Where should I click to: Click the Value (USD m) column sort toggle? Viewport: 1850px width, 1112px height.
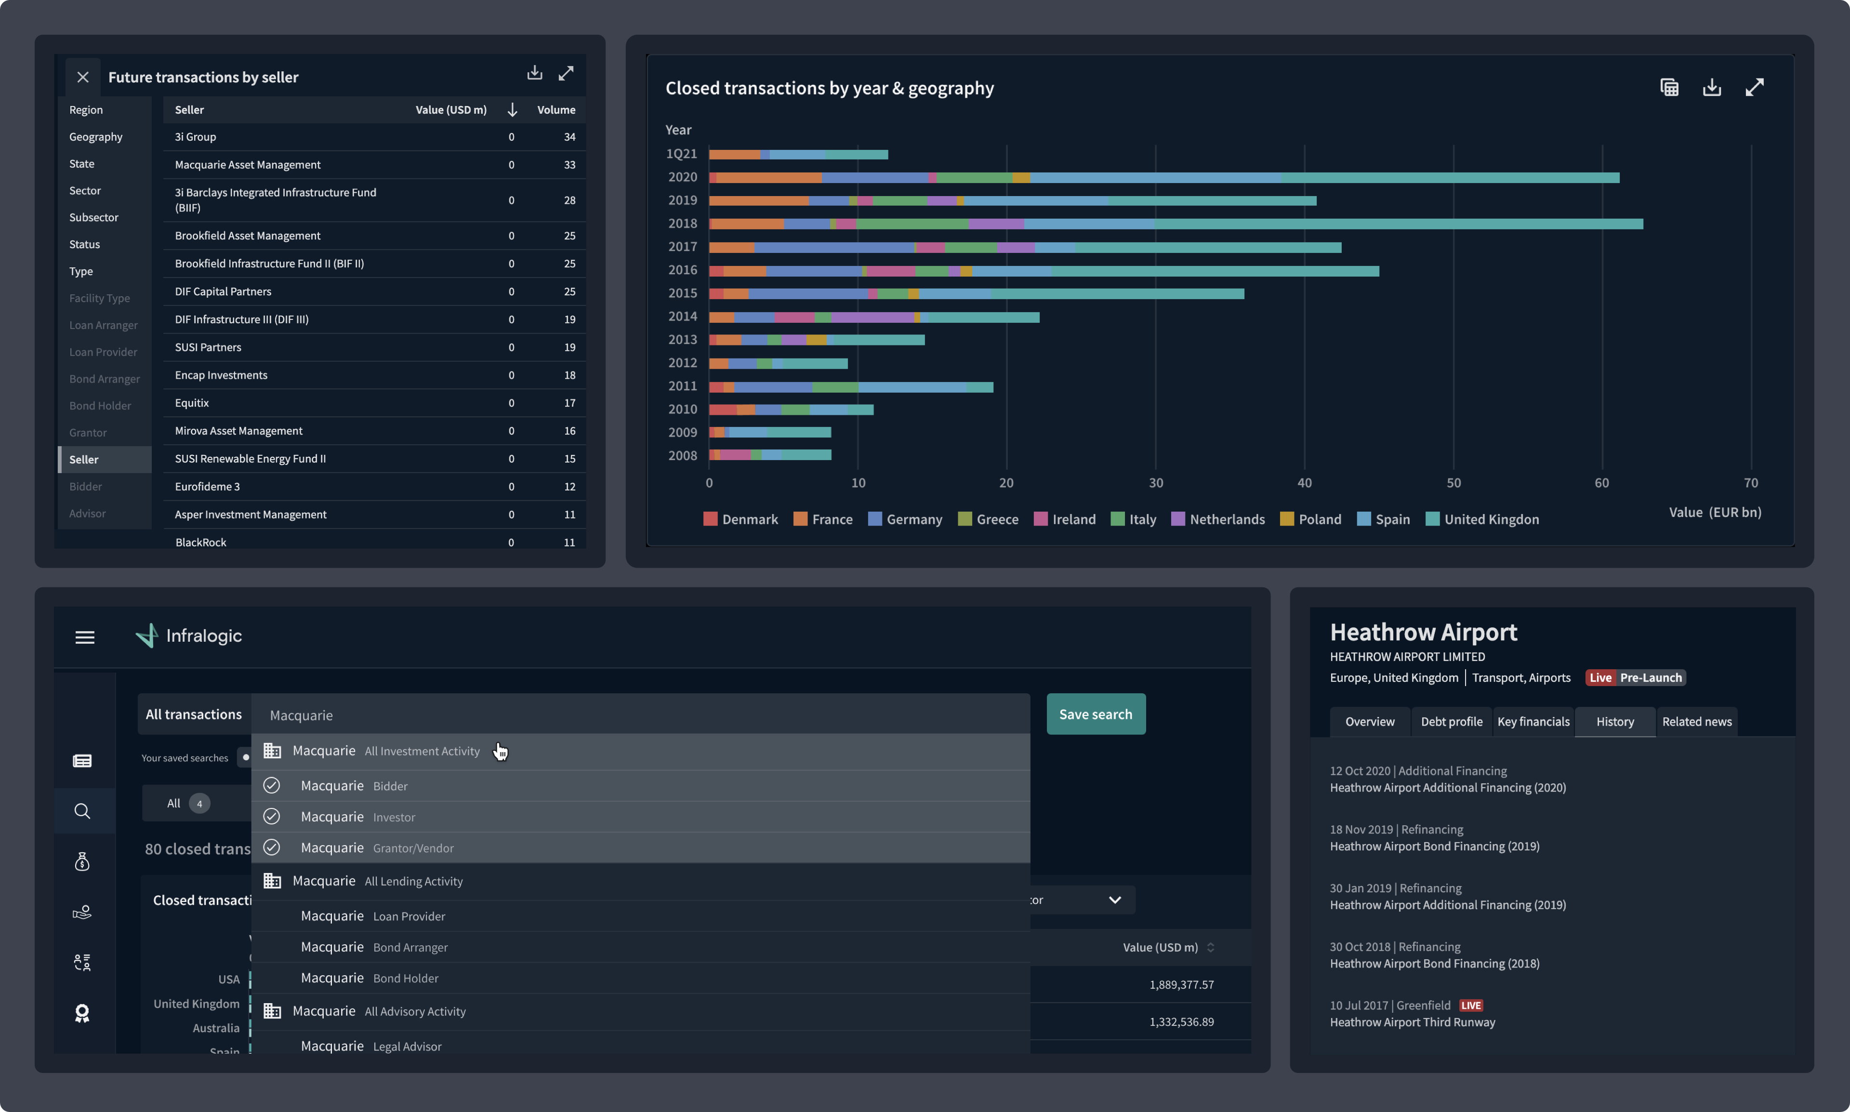(1210, 948)
